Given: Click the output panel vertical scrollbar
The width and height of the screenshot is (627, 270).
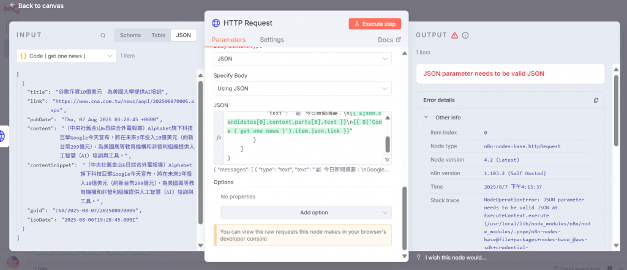Looking at the screenshot, I should tap(616, 110).
